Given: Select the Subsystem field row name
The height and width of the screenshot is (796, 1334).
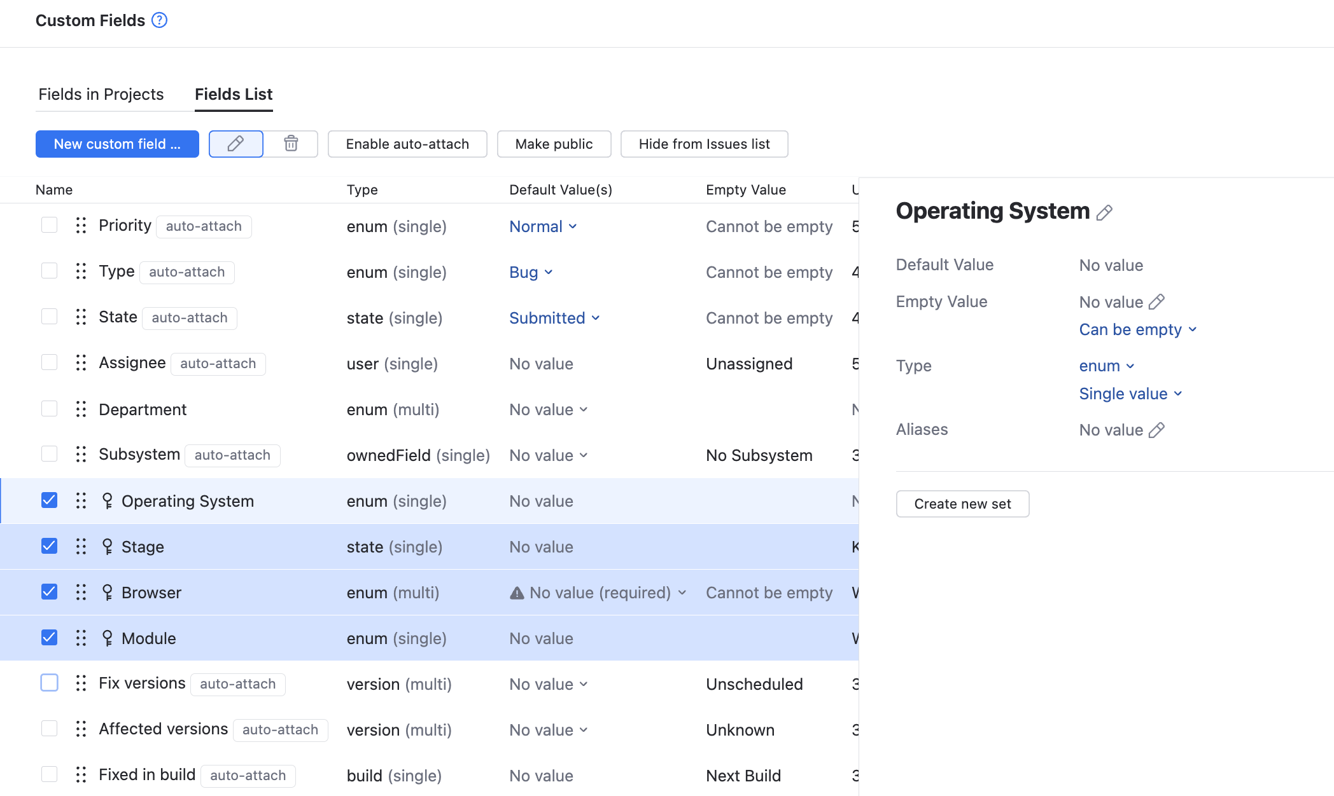Looking at the screenshot, I should tap(139, 455).
